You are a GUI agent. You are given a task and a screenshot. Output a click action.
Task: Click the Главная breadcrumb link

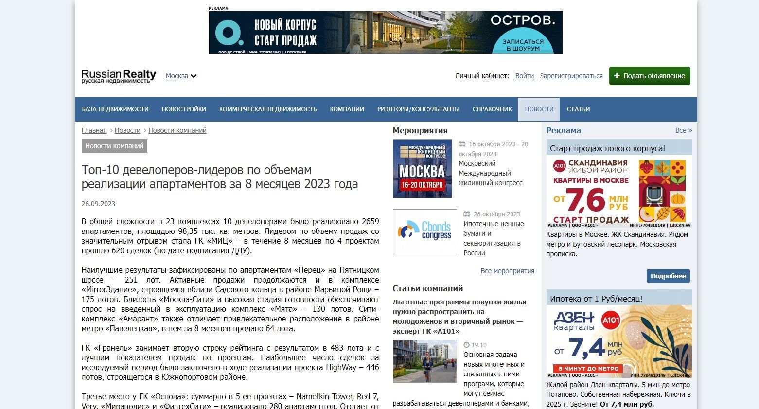(94, 130)
